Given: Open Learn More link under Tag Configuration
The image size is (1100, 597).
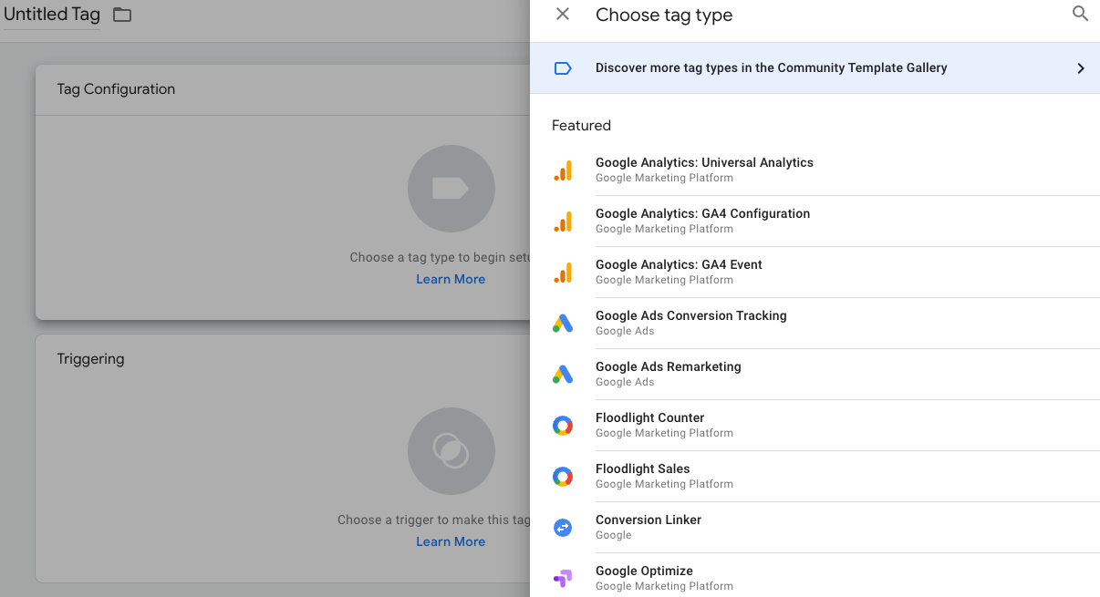Looking at the screenshot, I should pyautogui.click(x=451, y=280).
